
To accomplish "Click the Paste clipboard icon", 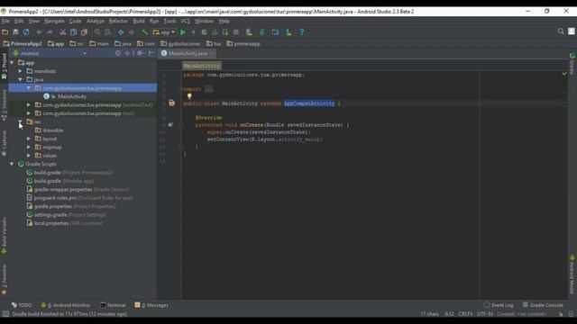I will pyautogui.click(x=84, y=32).
